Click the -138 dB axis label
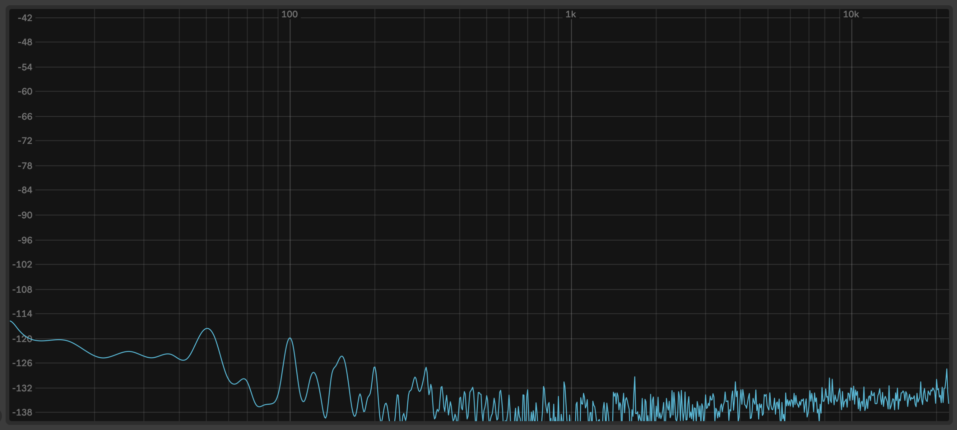This screenshot has width=957, height=430. point(22,413)
